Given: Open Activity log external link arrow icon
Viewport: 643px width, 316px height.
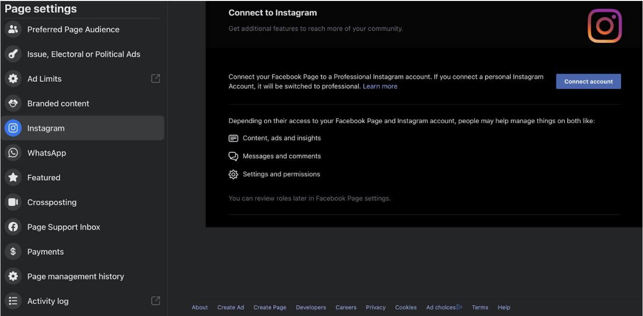Looking at the screenshot, I should [x=156, y=301].
